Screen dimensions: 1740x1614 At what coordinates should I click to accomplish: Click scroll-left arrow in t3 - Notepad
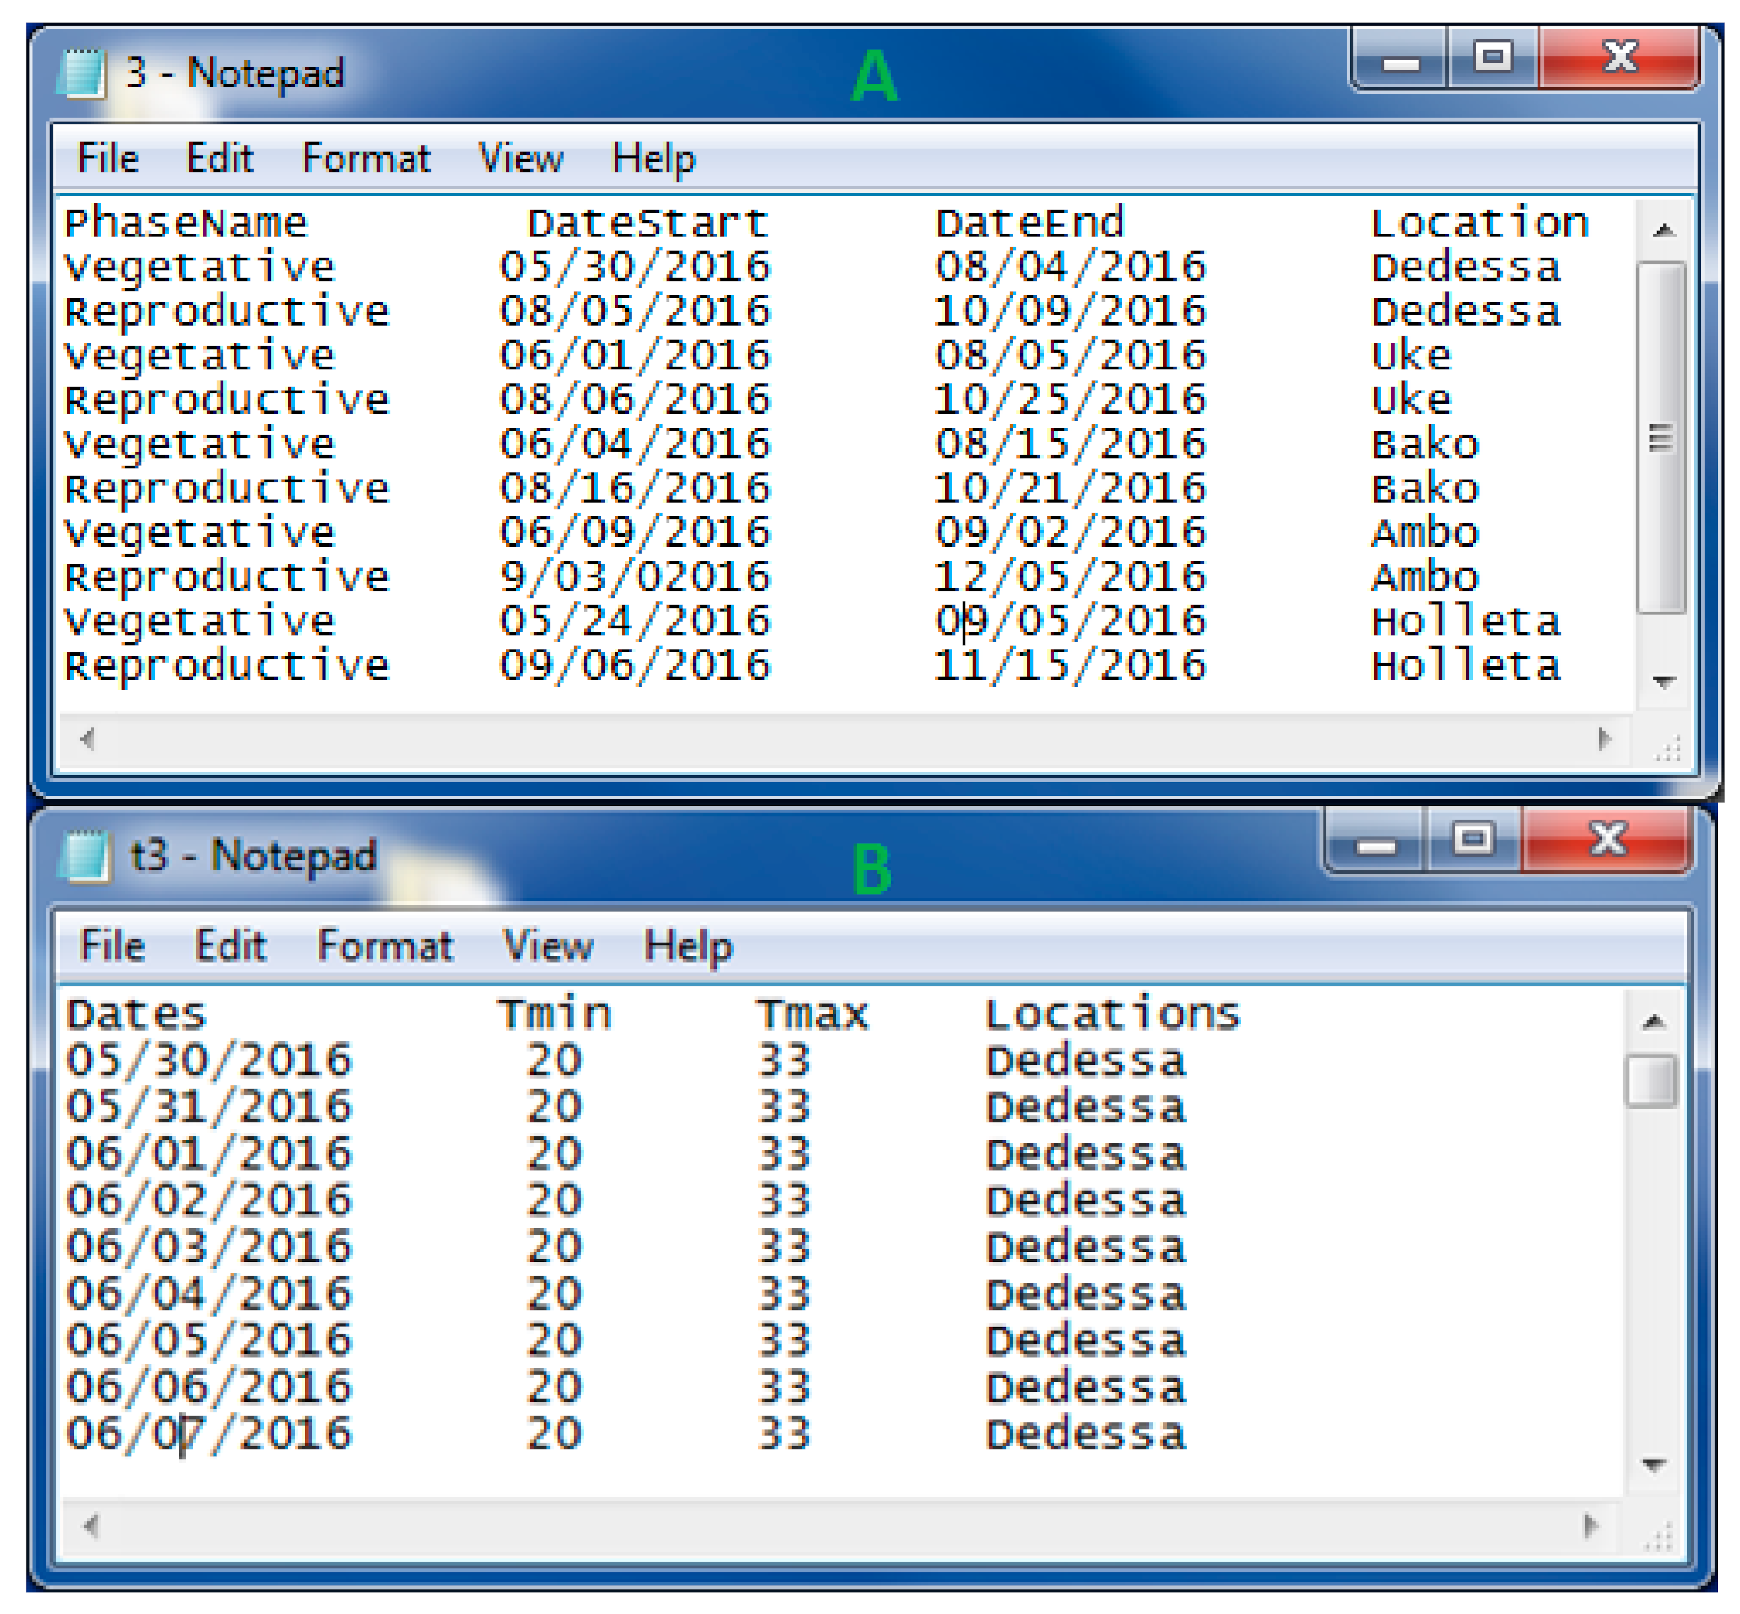[x=90, y=1526]
